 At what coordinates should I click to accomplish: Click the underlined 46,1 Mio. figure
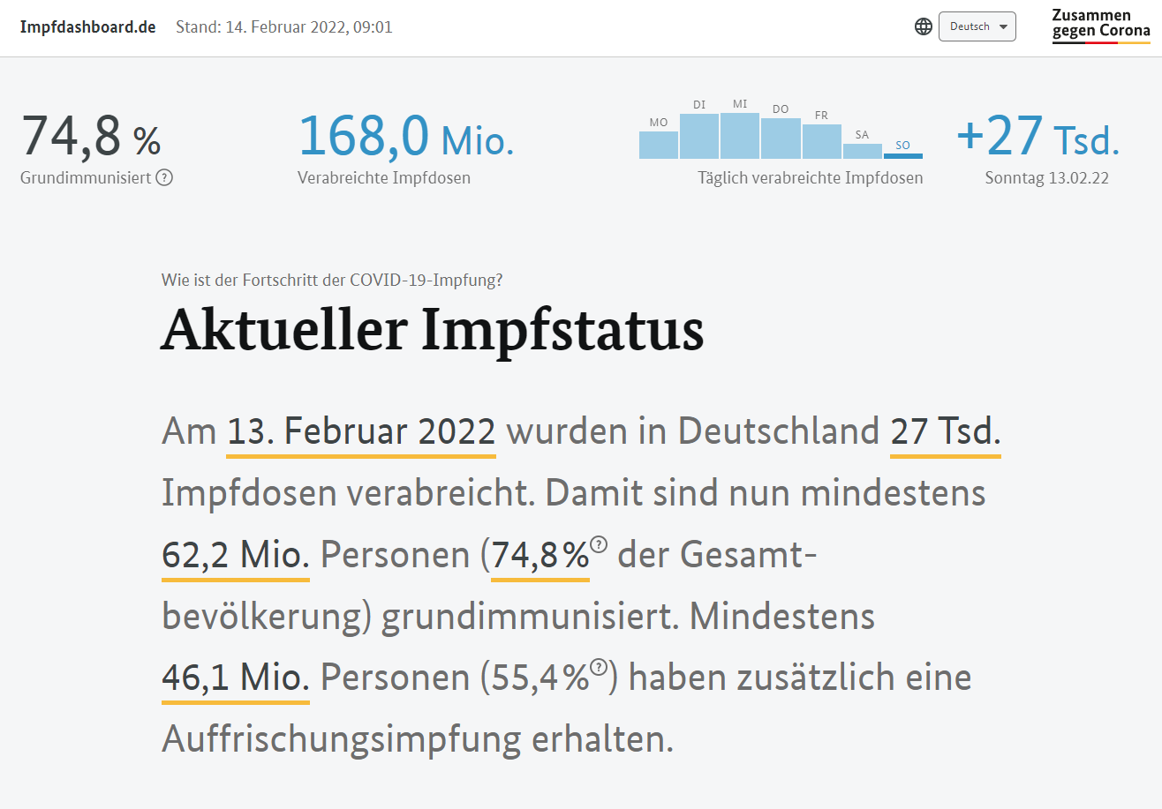tap(236, 678)
